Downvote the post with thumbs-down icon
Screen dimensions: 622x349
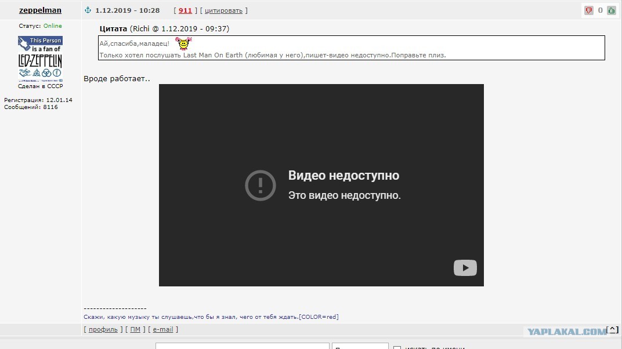point(589,10)
